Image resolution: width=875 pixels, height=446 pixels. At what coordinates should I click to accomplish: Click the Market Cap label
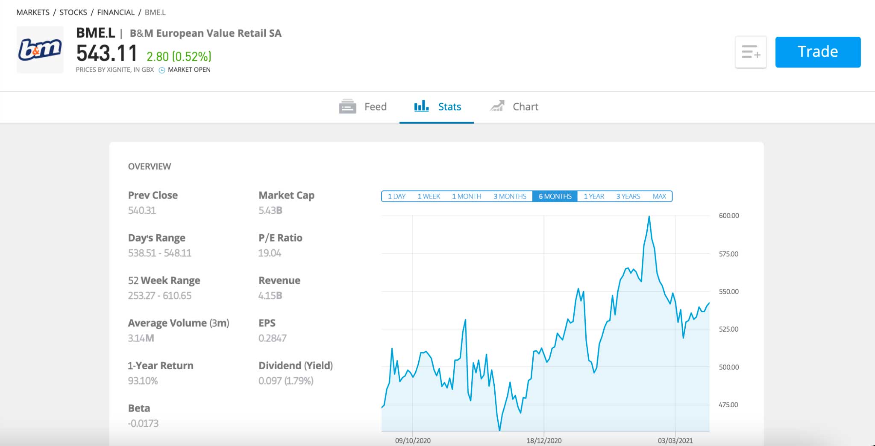point(286,195)
